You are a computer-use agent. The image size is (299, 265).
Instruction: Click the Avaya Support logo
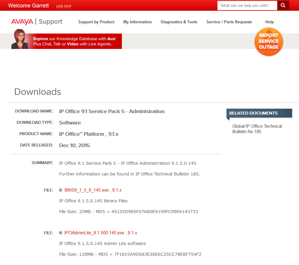37,22
